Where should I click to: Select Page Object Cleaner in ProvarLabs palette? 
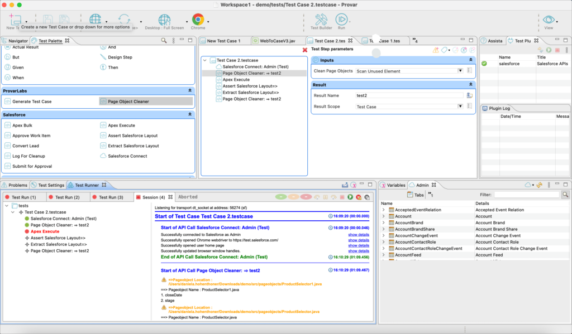coord(128,101)
